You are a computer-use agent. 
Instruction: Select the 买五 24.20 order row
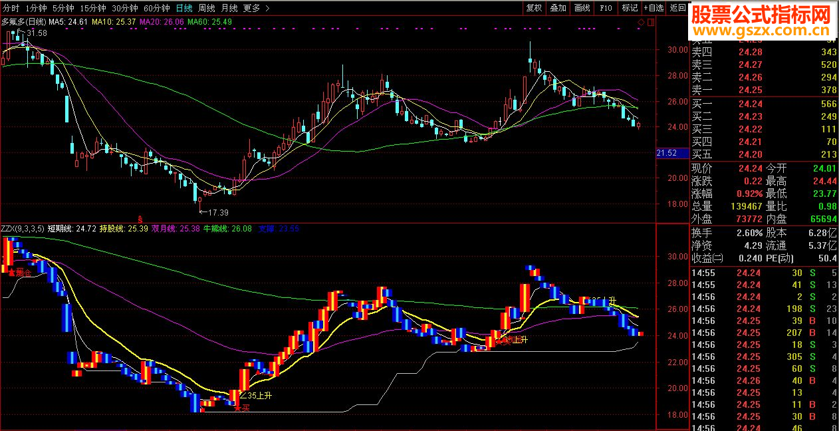pyautogui.click(x=765, y=154)
